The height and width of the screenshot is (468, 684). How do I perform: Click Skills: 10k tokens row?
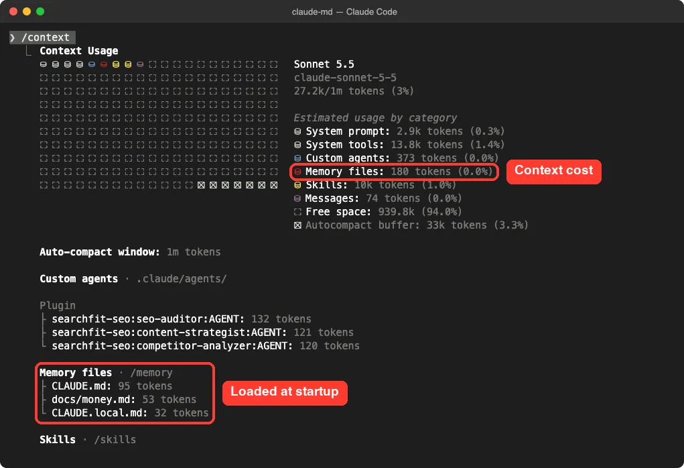coord(375,185)
